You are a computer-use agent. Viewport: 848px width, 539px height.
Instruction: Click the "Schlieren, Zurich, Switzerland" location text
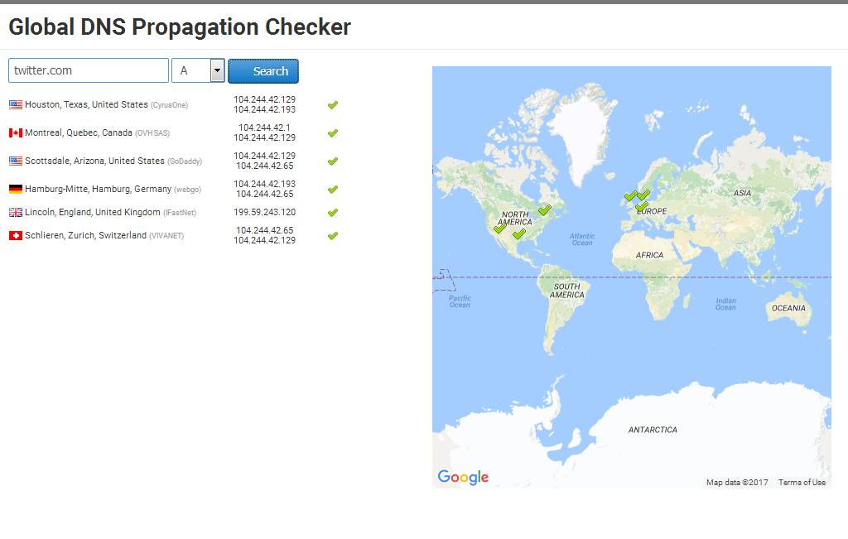tap(85, 235)
